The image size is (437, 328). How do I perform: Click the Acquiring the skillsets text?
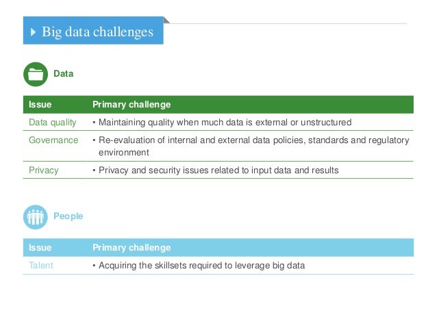coord(202,266)
